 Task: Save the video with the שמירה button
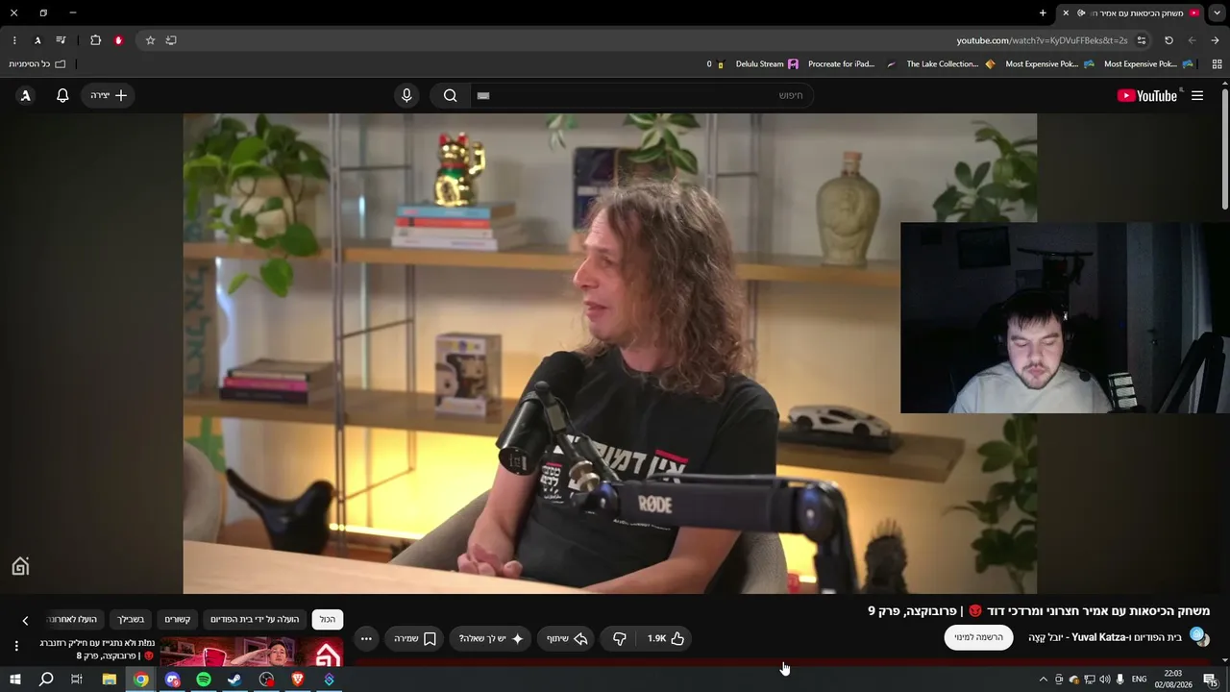tap(415, 638)
